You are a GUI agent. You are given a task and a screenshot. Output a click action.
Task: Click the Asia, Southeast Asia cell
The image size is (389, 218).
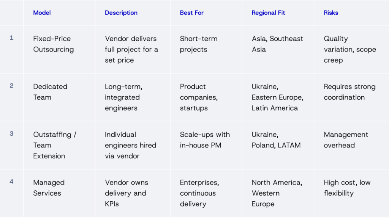coord(277,44)
